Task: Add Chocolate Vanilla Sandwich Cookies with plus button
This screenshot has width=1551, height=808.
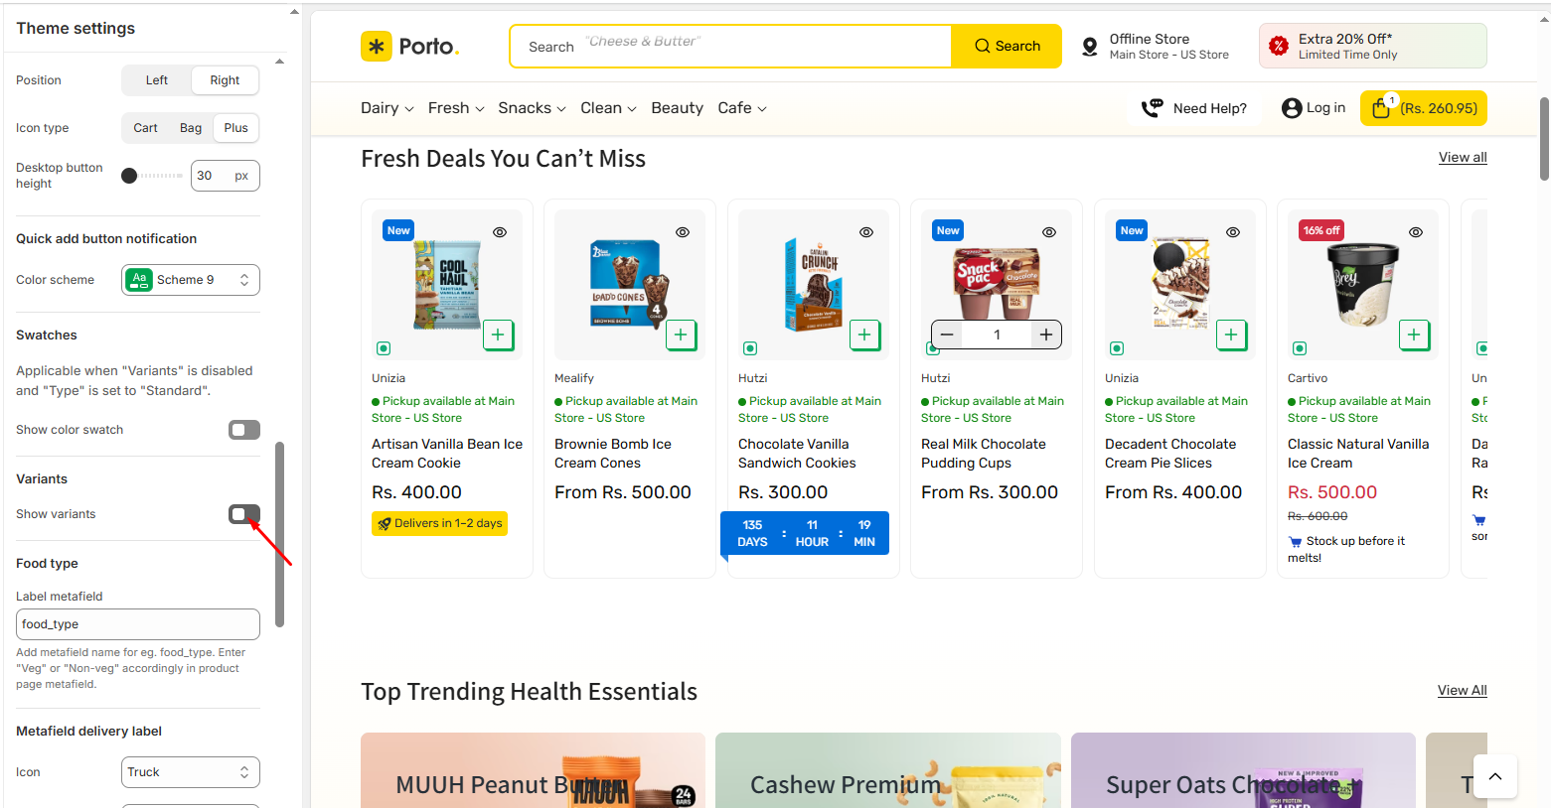Action: pyautogui.click(x=864, y=336)
